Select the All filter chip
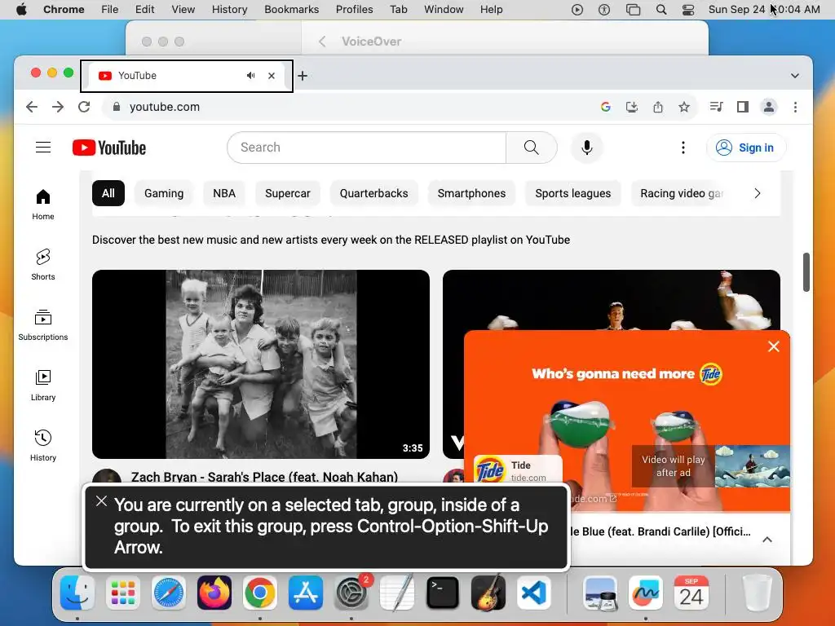Image resolution: width=835 pixels, height=626 pixels. click(108, 193)
